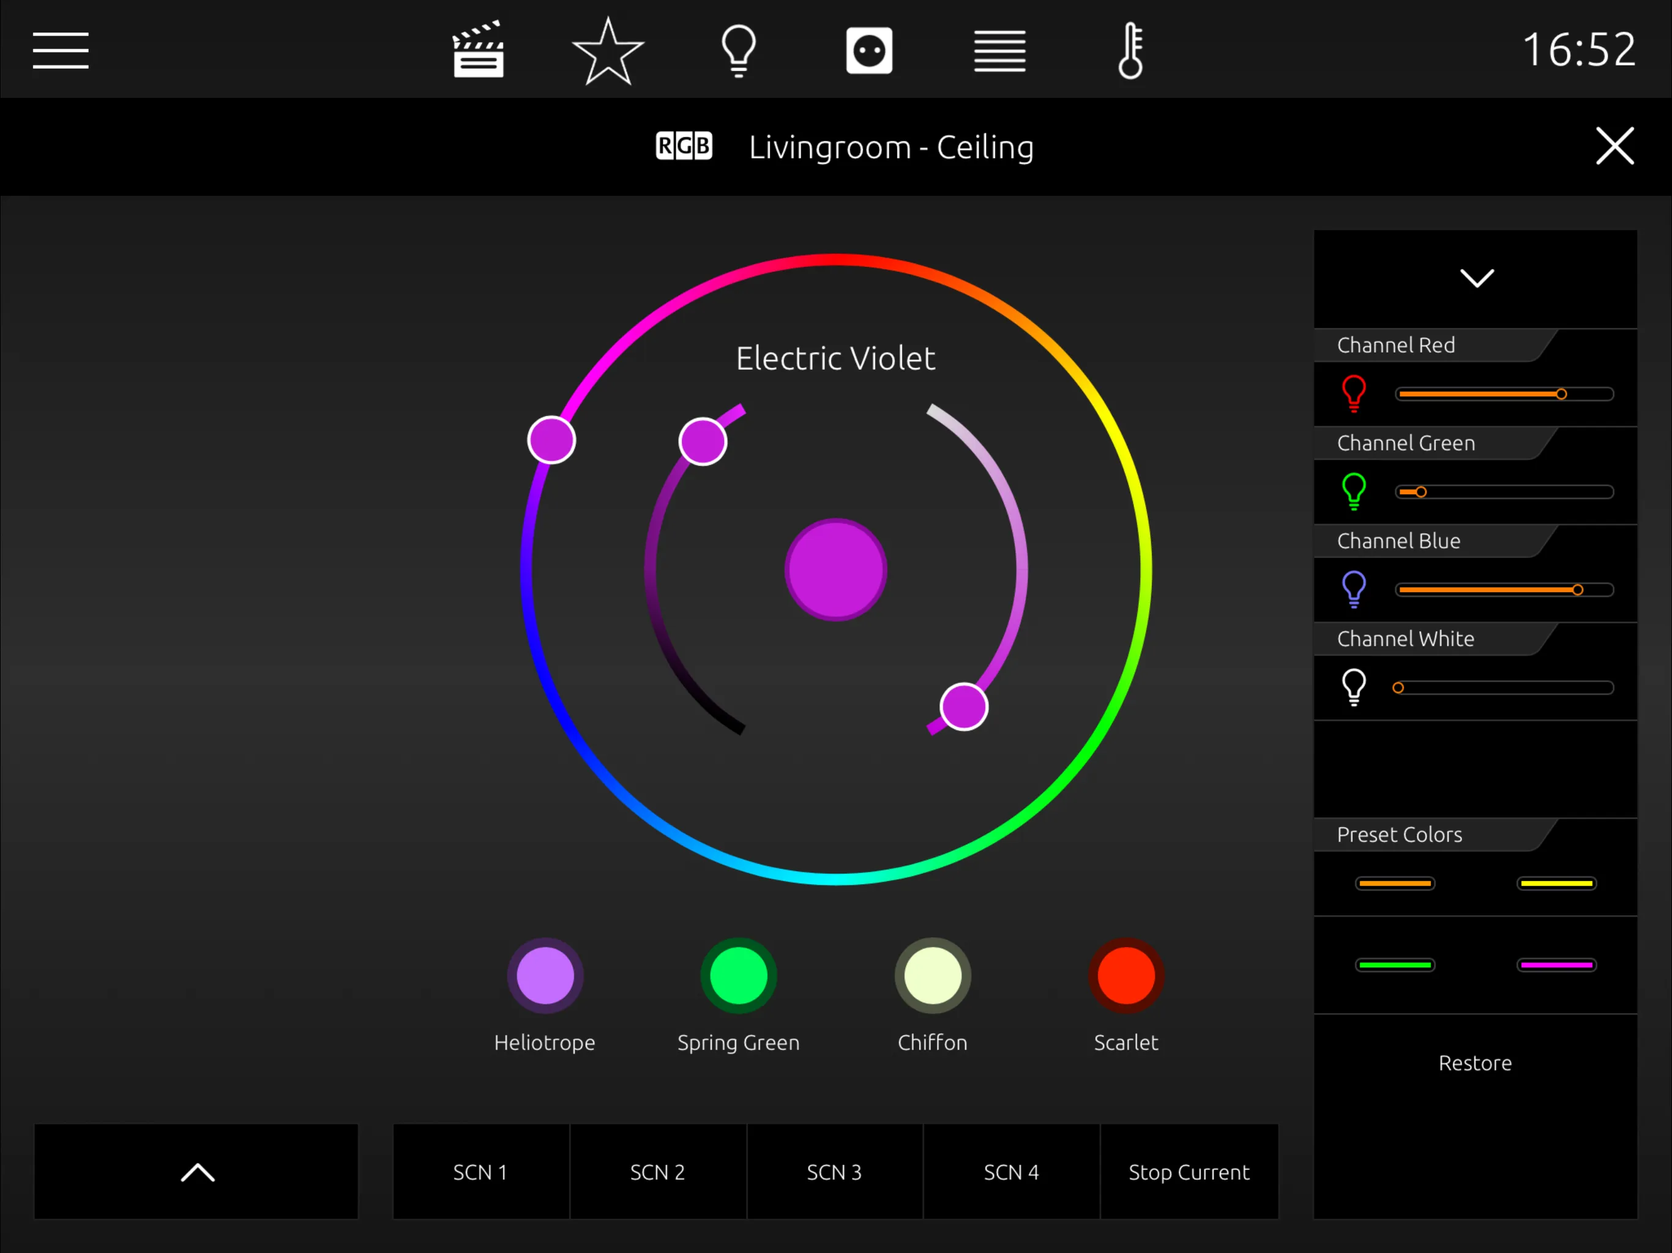Image resolution: width=1672 pixels, height=1253 pixels.
Task: Activate scene SCN 3
Action: [835, 1172]
